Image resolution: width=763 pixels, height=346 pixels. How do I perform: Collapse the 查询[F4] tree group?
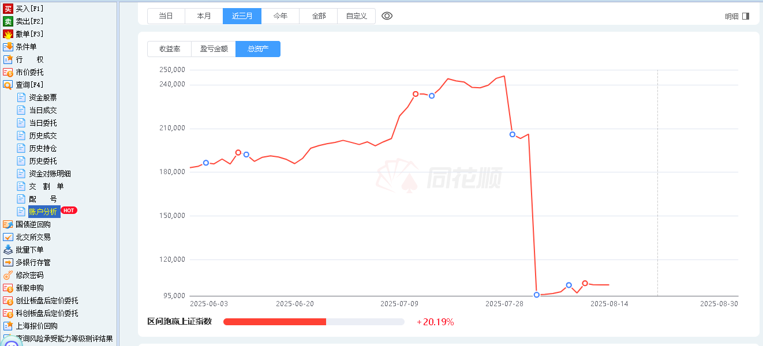8,85
